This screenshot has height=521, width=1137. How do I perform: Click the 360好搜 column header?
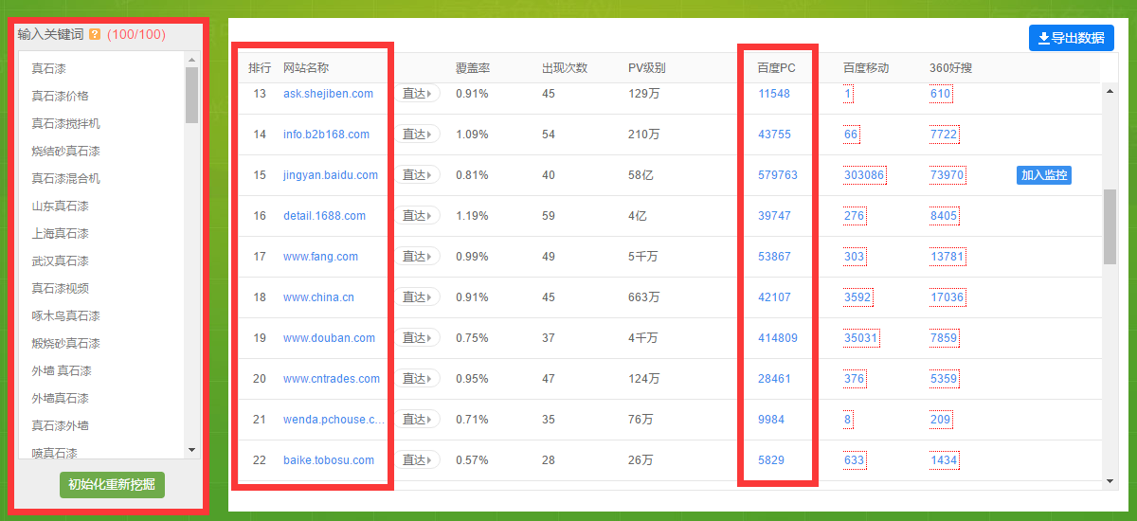coord(950,68)
